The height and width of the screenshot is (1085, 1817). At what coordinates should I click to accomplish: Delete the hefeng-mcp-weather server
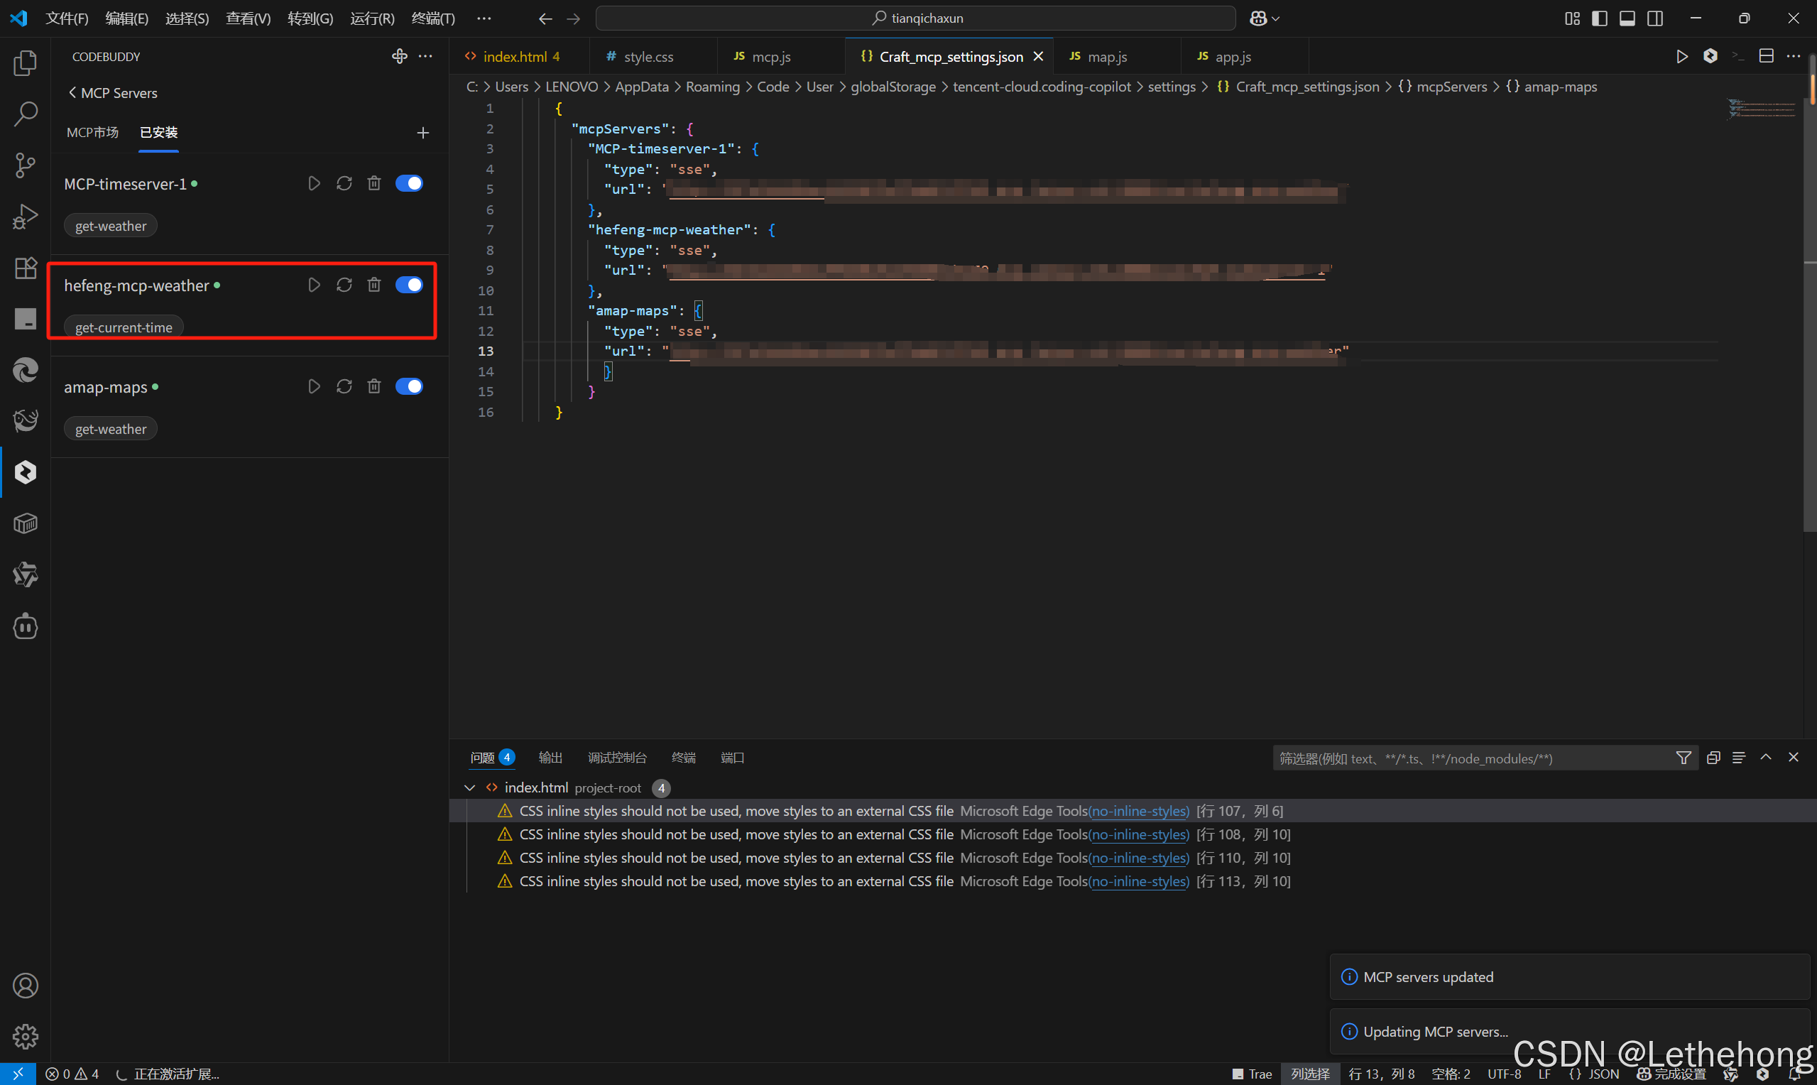click(374, 285)
